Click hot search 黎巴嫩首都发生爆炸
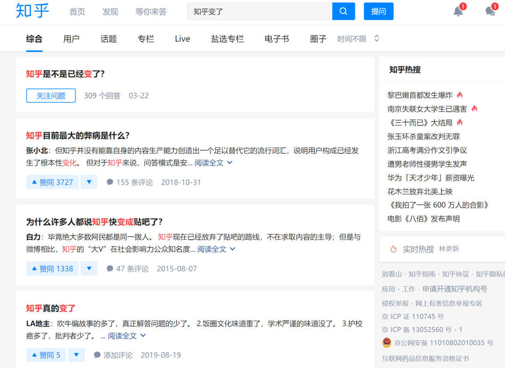The width and height of the screenshot is (505, 368). pos(419,95)
